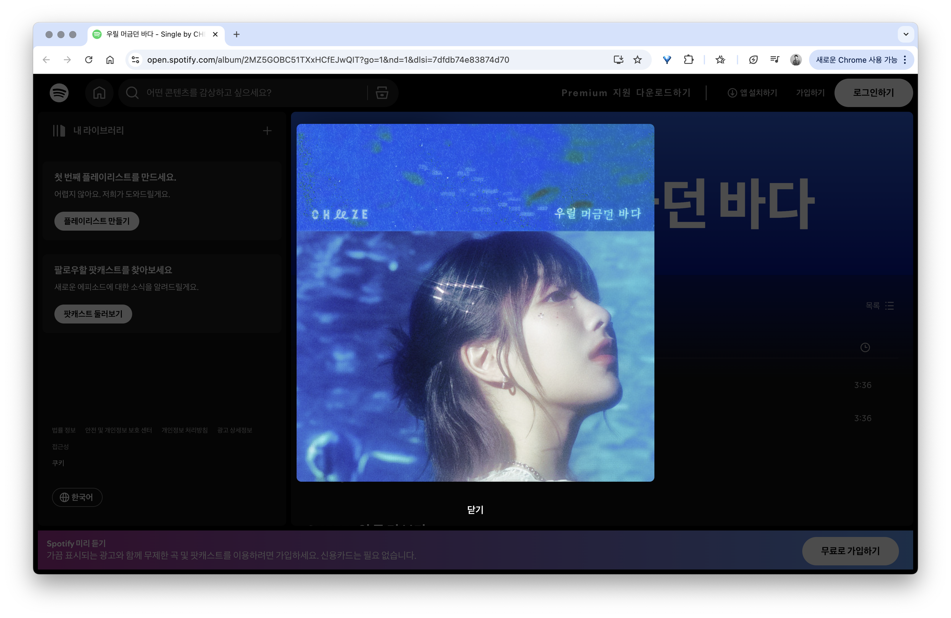Close the album cover with 닫기
Screen dimensions: 951x618
(x=475, y=510)
